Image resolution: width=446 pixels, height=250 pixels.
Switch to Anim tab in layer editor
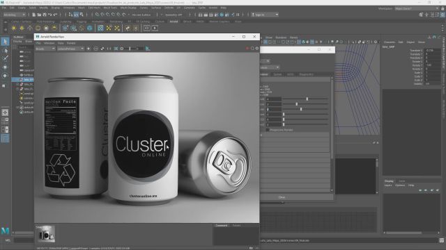pos(401,181)
